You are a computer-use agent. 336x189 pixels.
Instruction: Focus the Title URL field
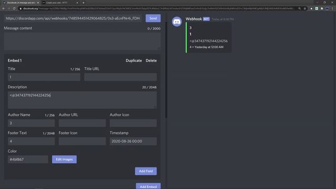coord(120,77)
